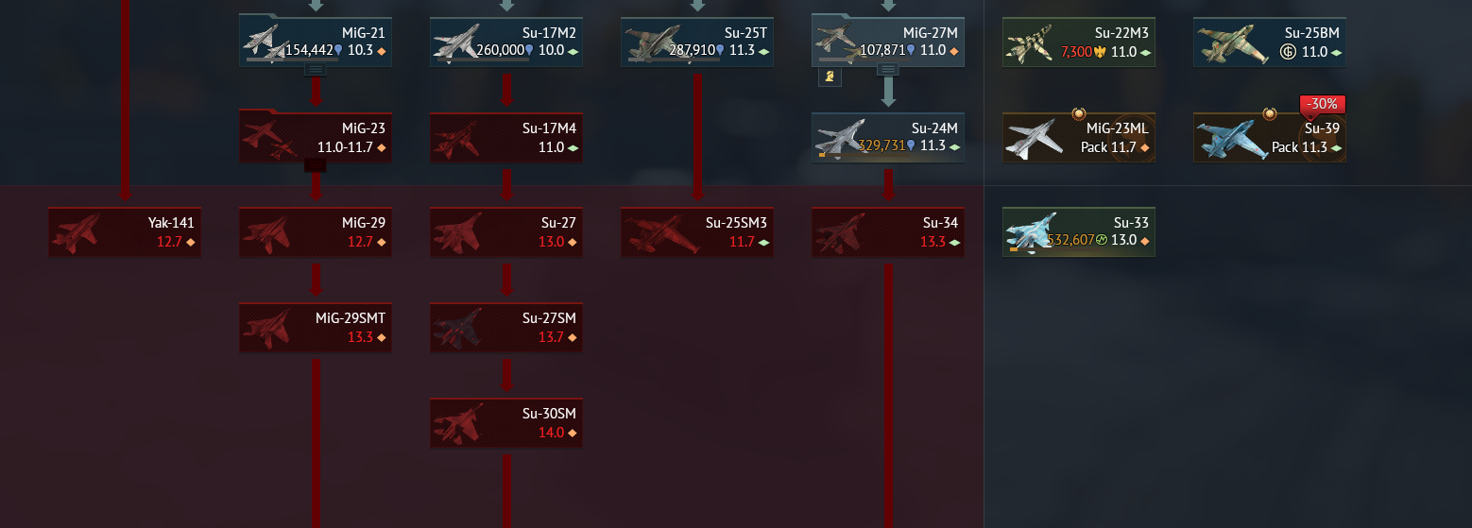Click the Su-39 Pack discounted card
This screenshot has height=528, width=1472.
[x=1270, y=138]
